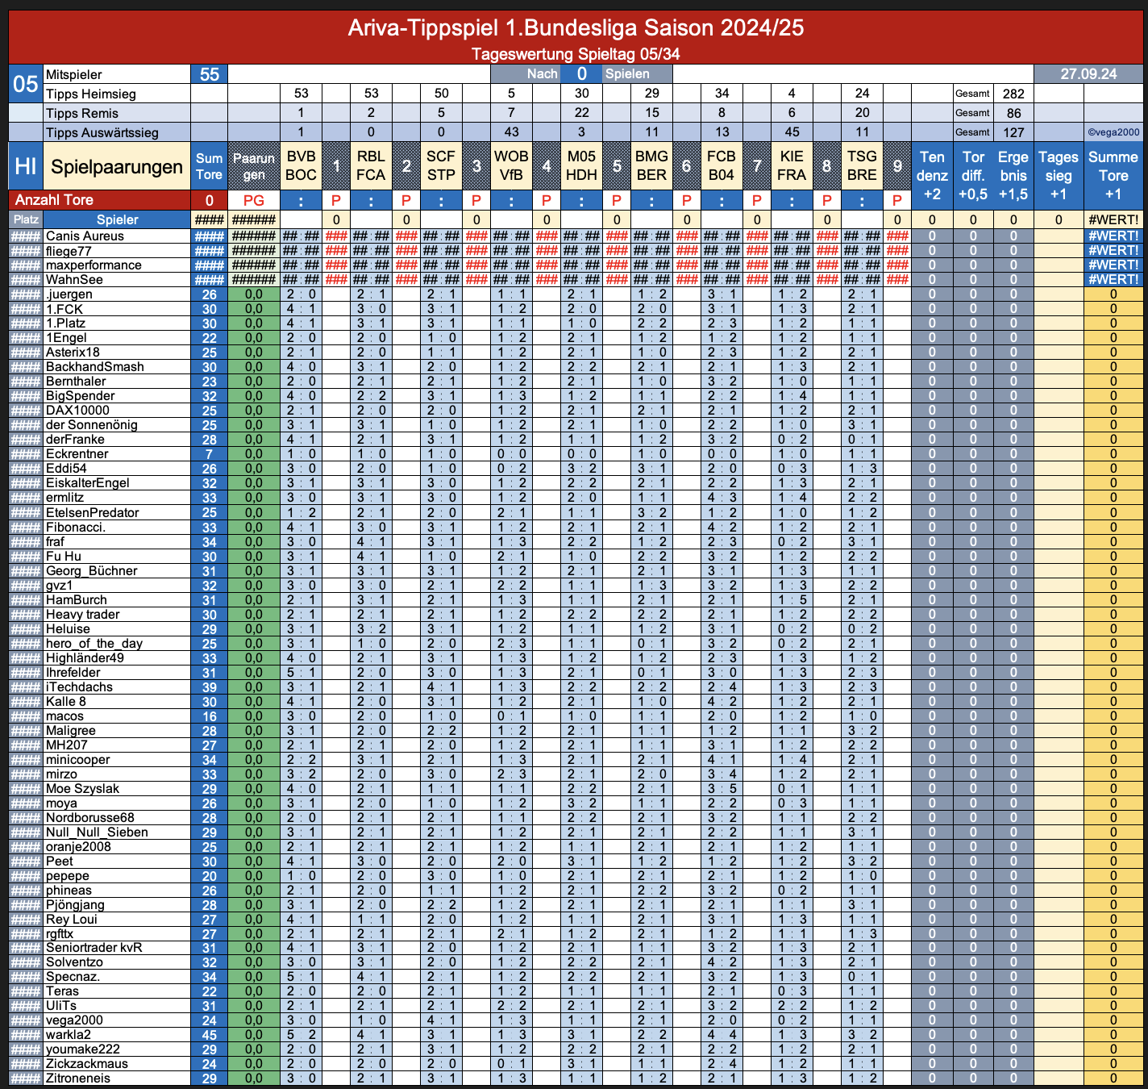1148x1089 pixels.
Task: Click the date cell 27.09.24
Action: [x=1088, y=74]
